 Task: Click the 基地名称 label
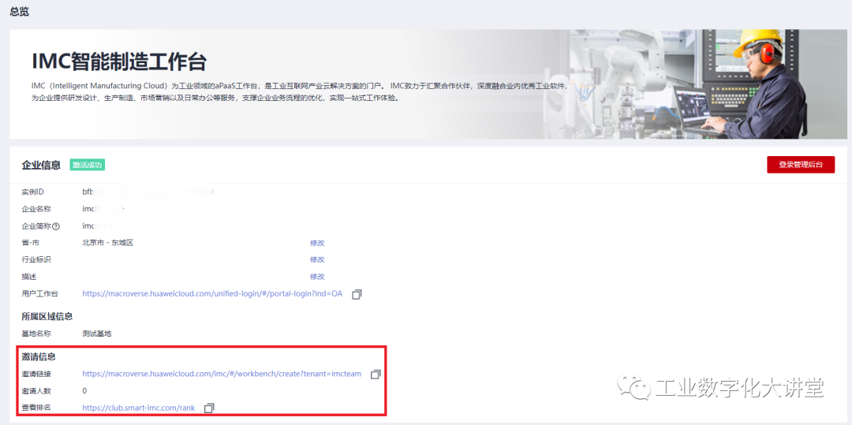(35, 334)
